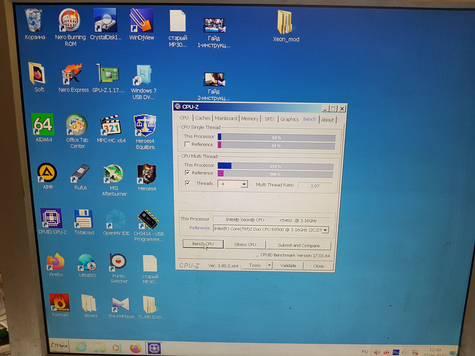
Task: Switch to the Caches tab
Action: point(203,118)
